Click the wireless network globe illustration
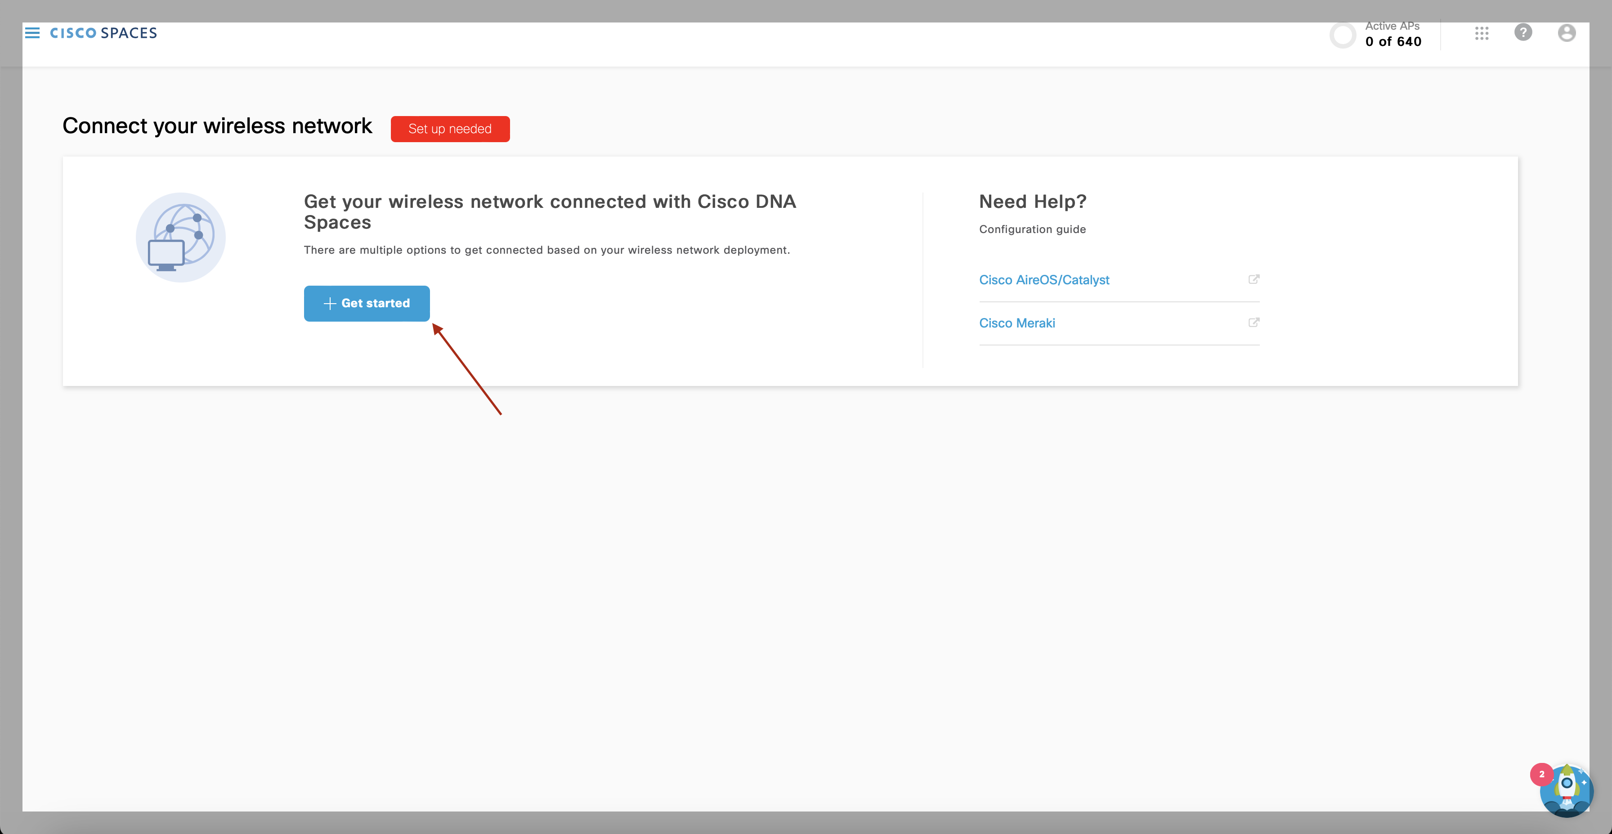1612x834 pixels. point(181,237)
